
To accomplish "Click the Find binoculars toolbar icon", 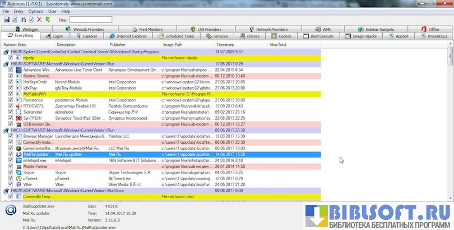I will (23, 20).
